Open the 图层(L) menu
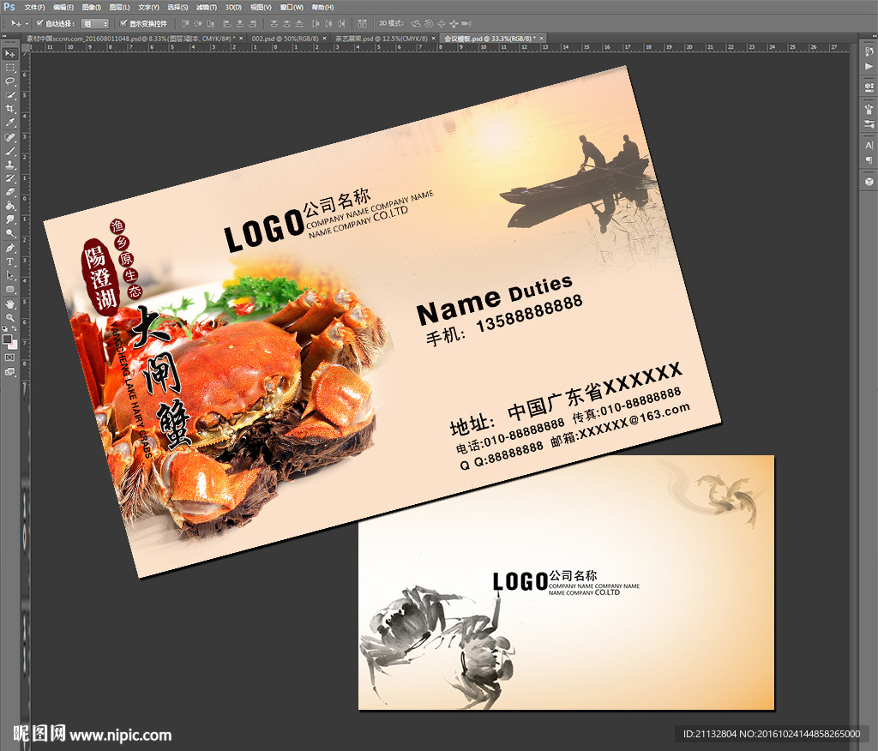 click(x=119, y=7)
